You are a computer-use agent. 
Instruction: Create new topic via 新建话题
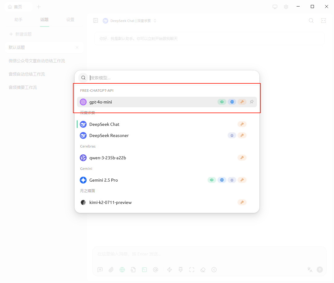point(20,34)
